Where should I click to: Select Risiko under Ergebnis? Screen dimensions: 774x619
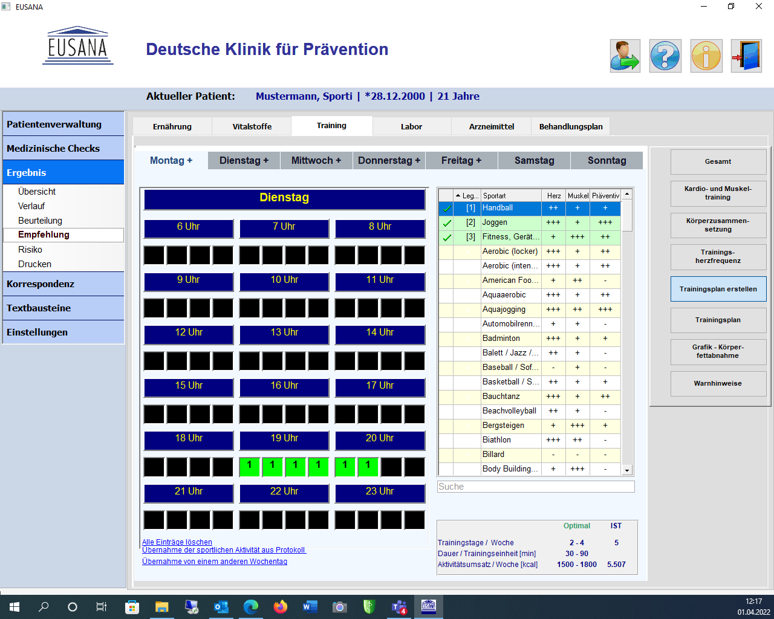[30, 250]
